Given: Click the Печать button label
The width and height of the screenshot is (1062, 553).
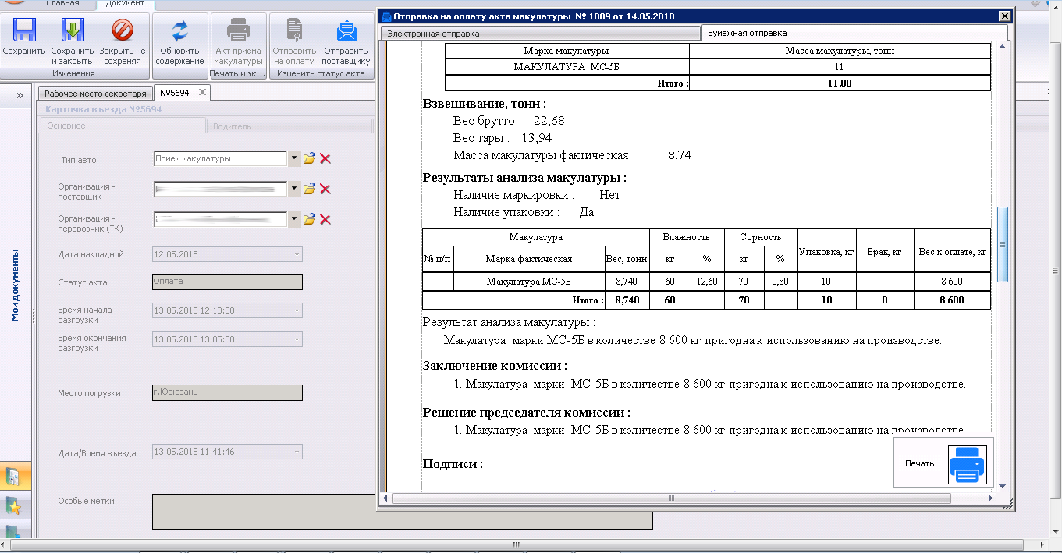Looking at the screenshot, I should coord(919,463).
